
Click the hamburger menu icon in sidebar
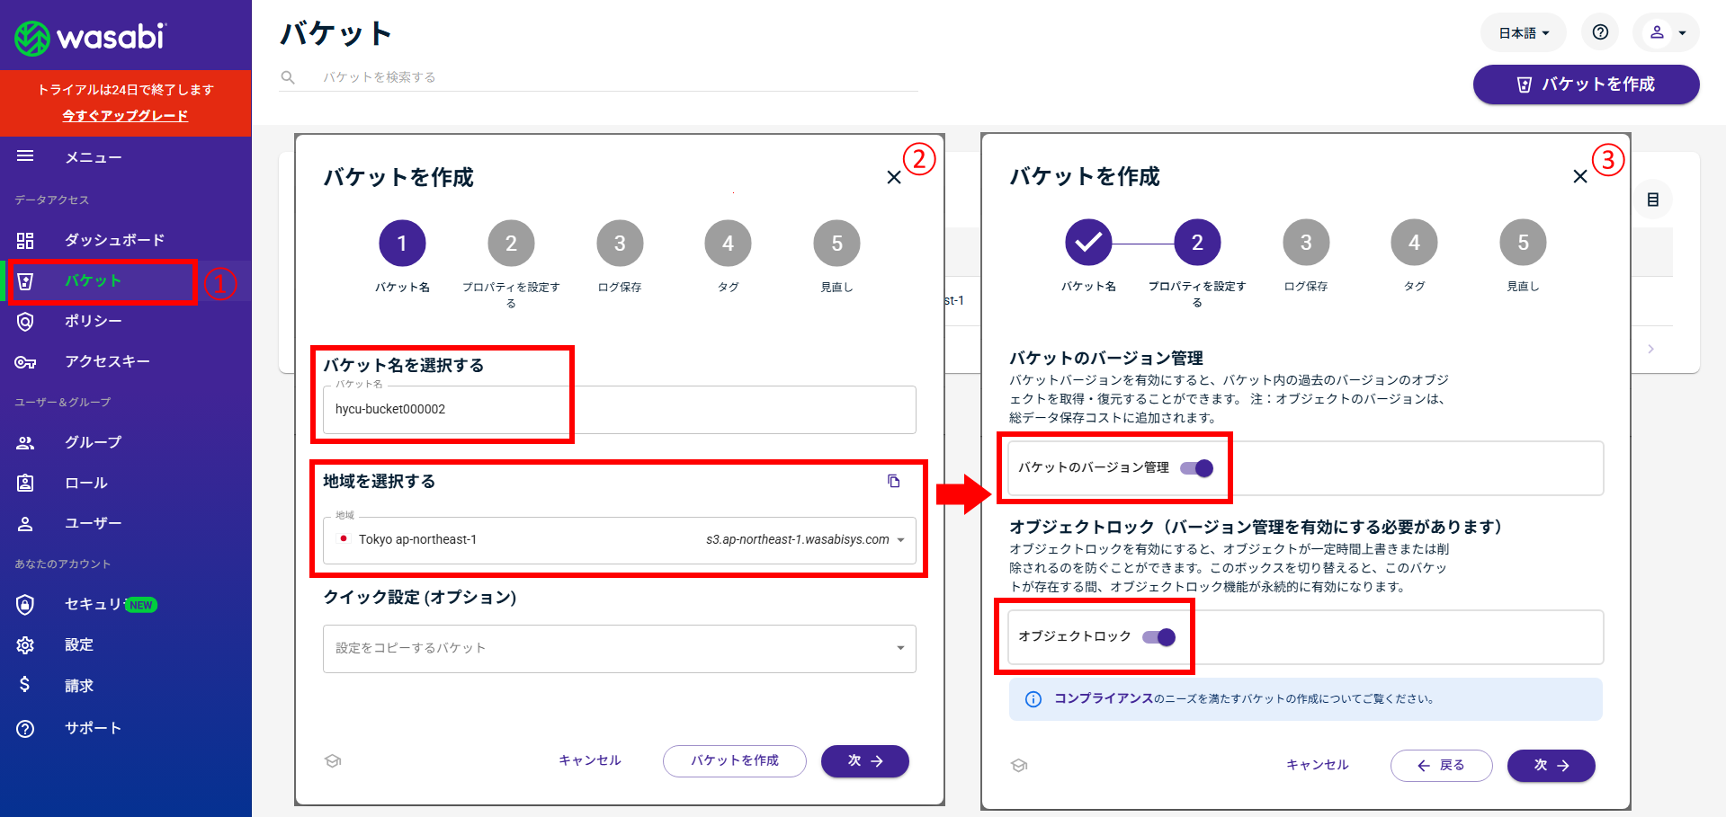[x=25, y=156]
